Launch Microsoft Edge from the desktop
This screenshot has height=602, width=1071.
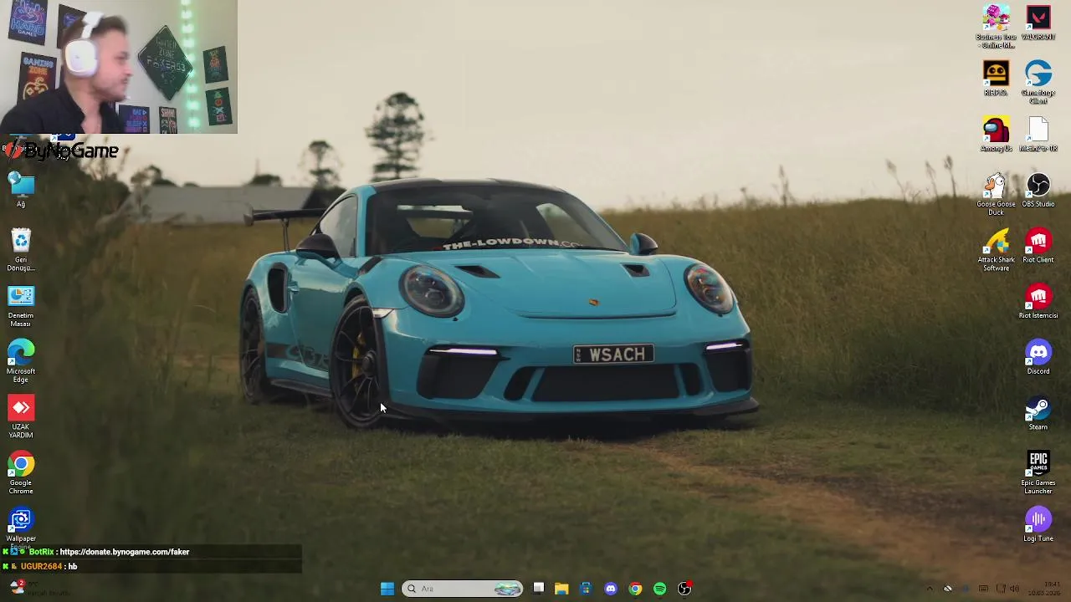[x=21, y=361]
